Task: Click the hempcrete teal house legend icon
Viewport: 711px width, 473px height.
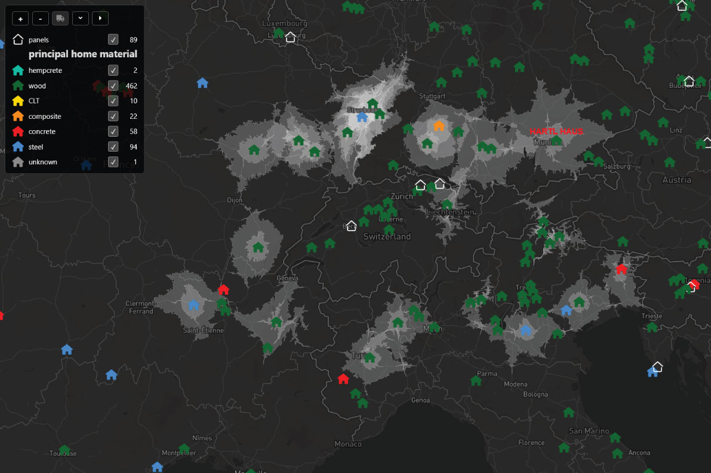Action: coord(18,70)
